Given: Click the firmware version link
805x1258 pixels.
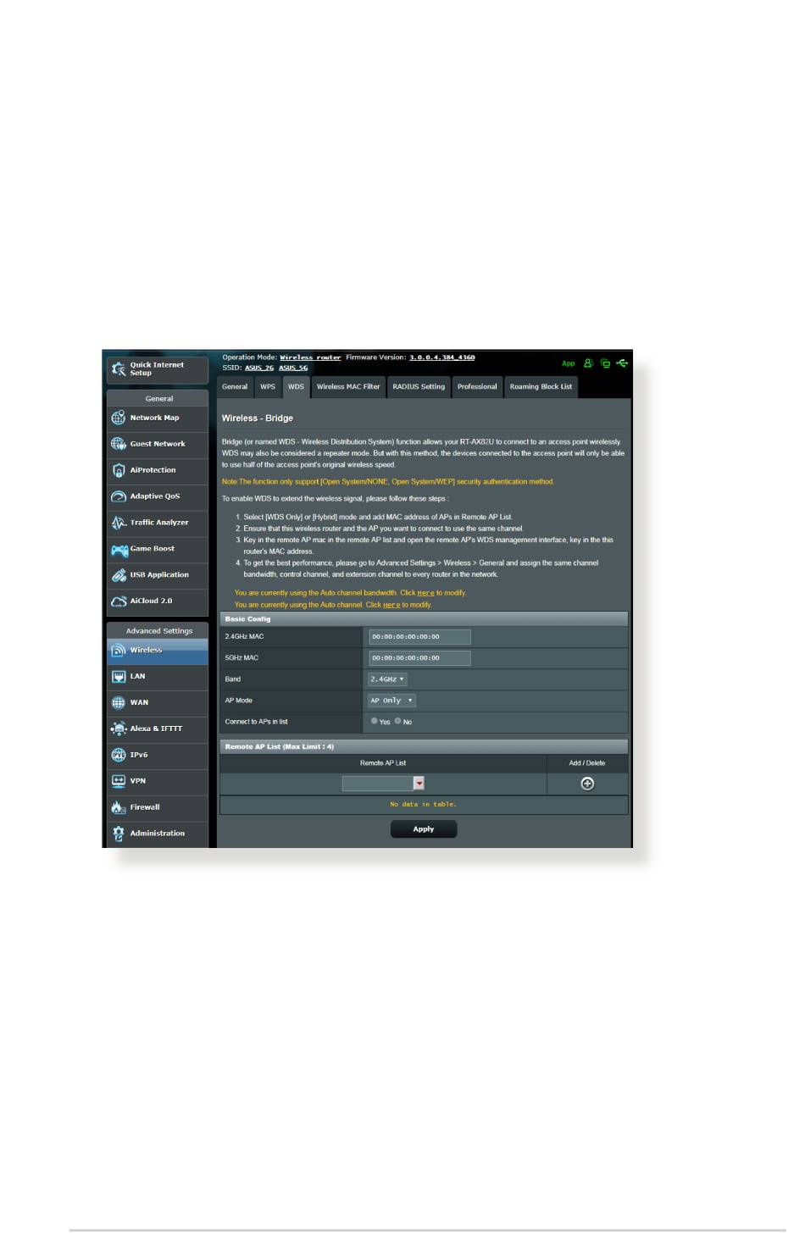Looking at the screenshot, I should tap(441, 357).
